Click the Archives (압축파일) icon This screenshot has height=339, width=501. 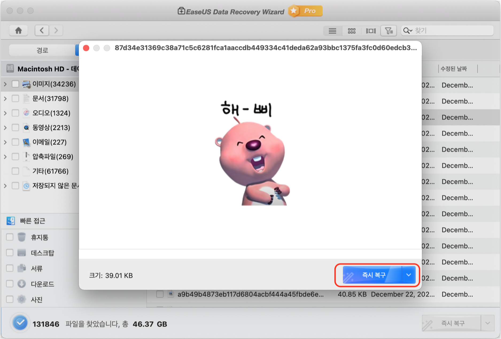coord(26,157)
